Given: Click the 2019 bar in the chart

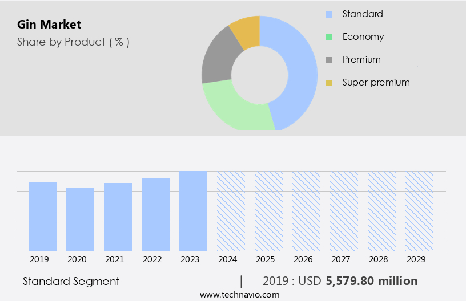Looking at the screenshot, I should 42,217.
